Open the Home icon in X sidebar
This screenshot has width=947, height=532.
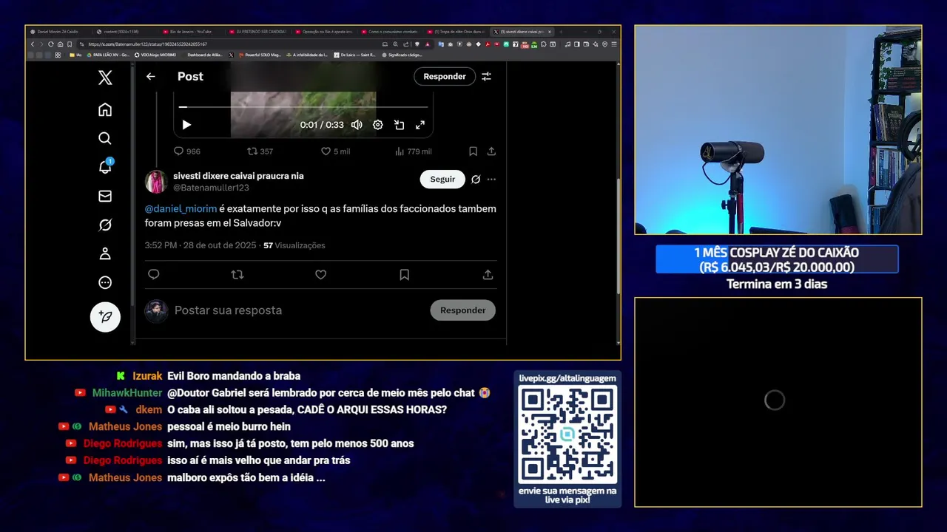[x=105, y=109]
